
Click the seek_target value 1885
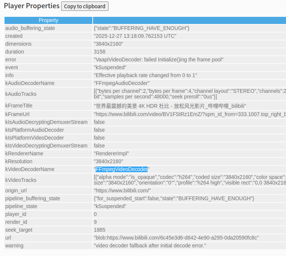tap(99, 230)
